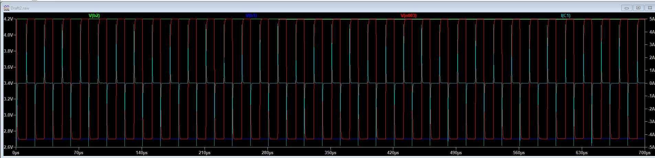Click the 3.8V left axis label
The image size is (655, 158).
tap(8, 51)
